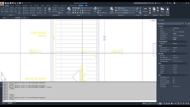Image resolution: width=190 pixels, height=107 pixels.
Task: Close the drawing file tab
Action: 25,18
